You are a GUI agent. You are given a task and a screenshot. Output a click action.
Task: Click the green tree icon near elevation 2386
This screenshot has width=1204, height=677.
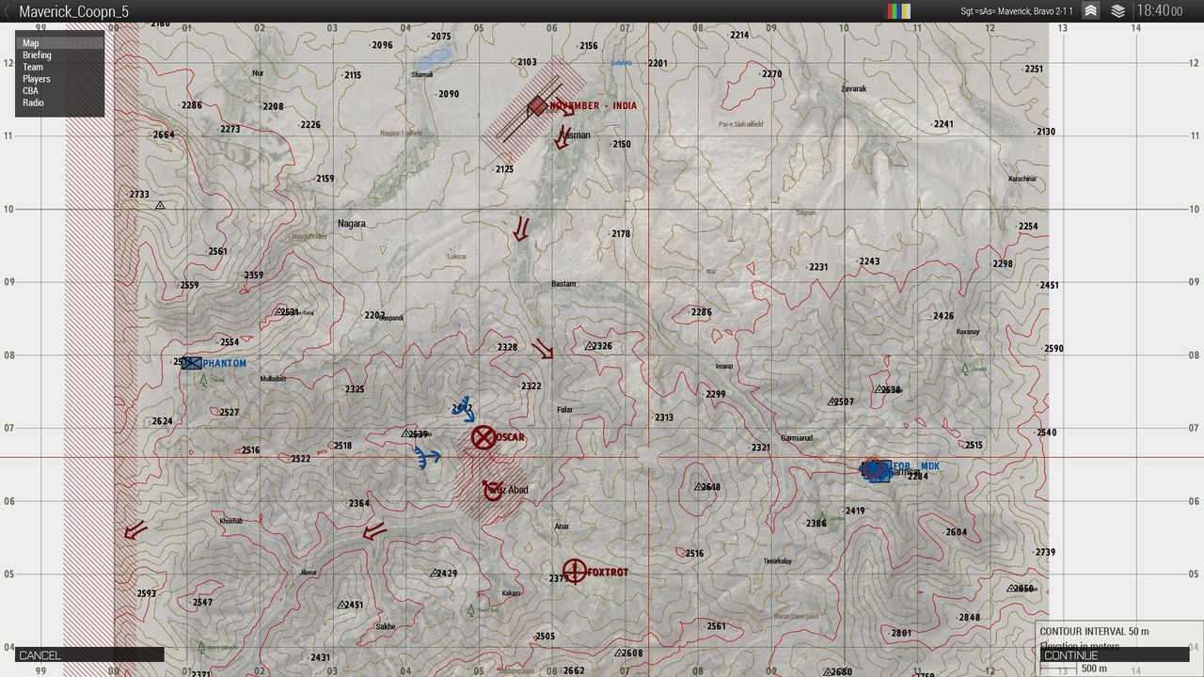pyautogui.click(x=823, y=518)
